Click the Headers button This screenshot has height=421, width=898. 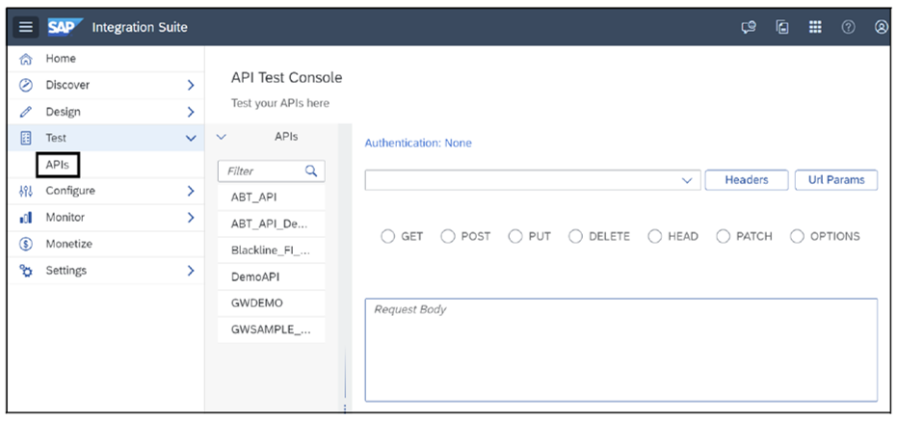(746, 180)
